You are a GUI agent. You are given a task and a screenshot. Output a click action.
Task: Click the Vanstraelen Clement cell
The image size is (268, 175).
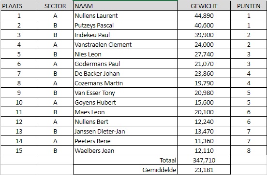click(x=125, y=44)
